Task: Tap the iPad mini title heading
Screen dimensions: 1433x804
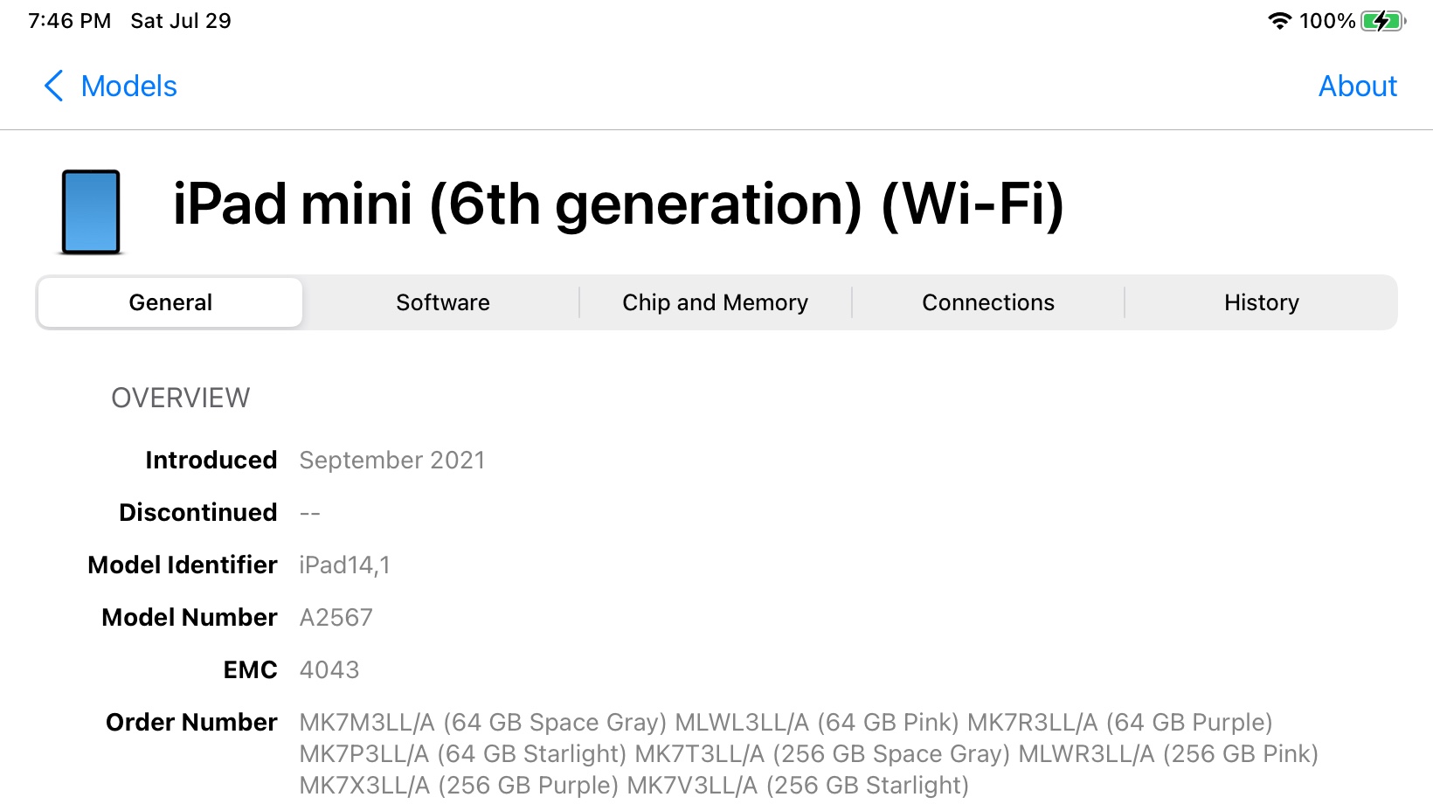Action: click(618, 204)
